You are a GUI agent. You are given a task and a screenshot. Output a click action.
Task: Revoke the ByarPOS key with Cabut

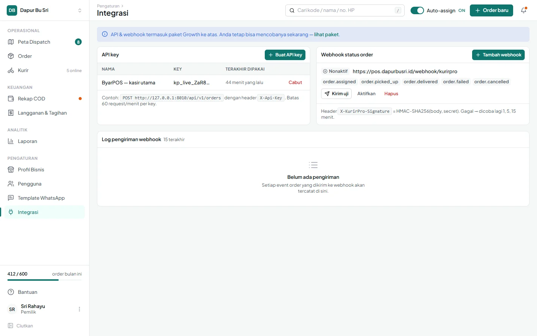(295, 83)
